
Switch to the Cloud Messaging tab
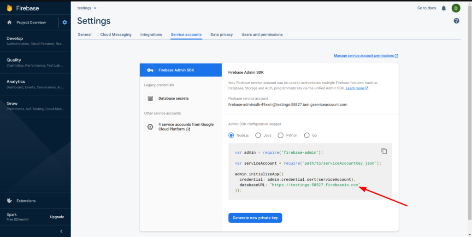pyautogui.click(x=116, y=35)
